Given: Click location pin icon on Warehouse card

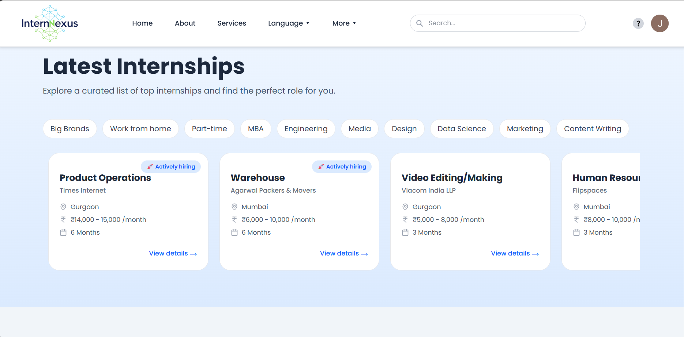Looking at the screenshot, I should 234,207.
